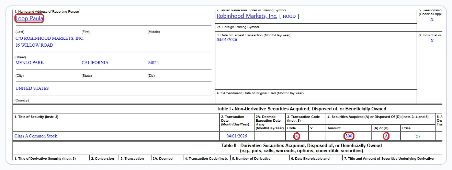
Task: Click the 4. Securities Acquired (A) or Disposed Of header
Action: tap(378, 117)
